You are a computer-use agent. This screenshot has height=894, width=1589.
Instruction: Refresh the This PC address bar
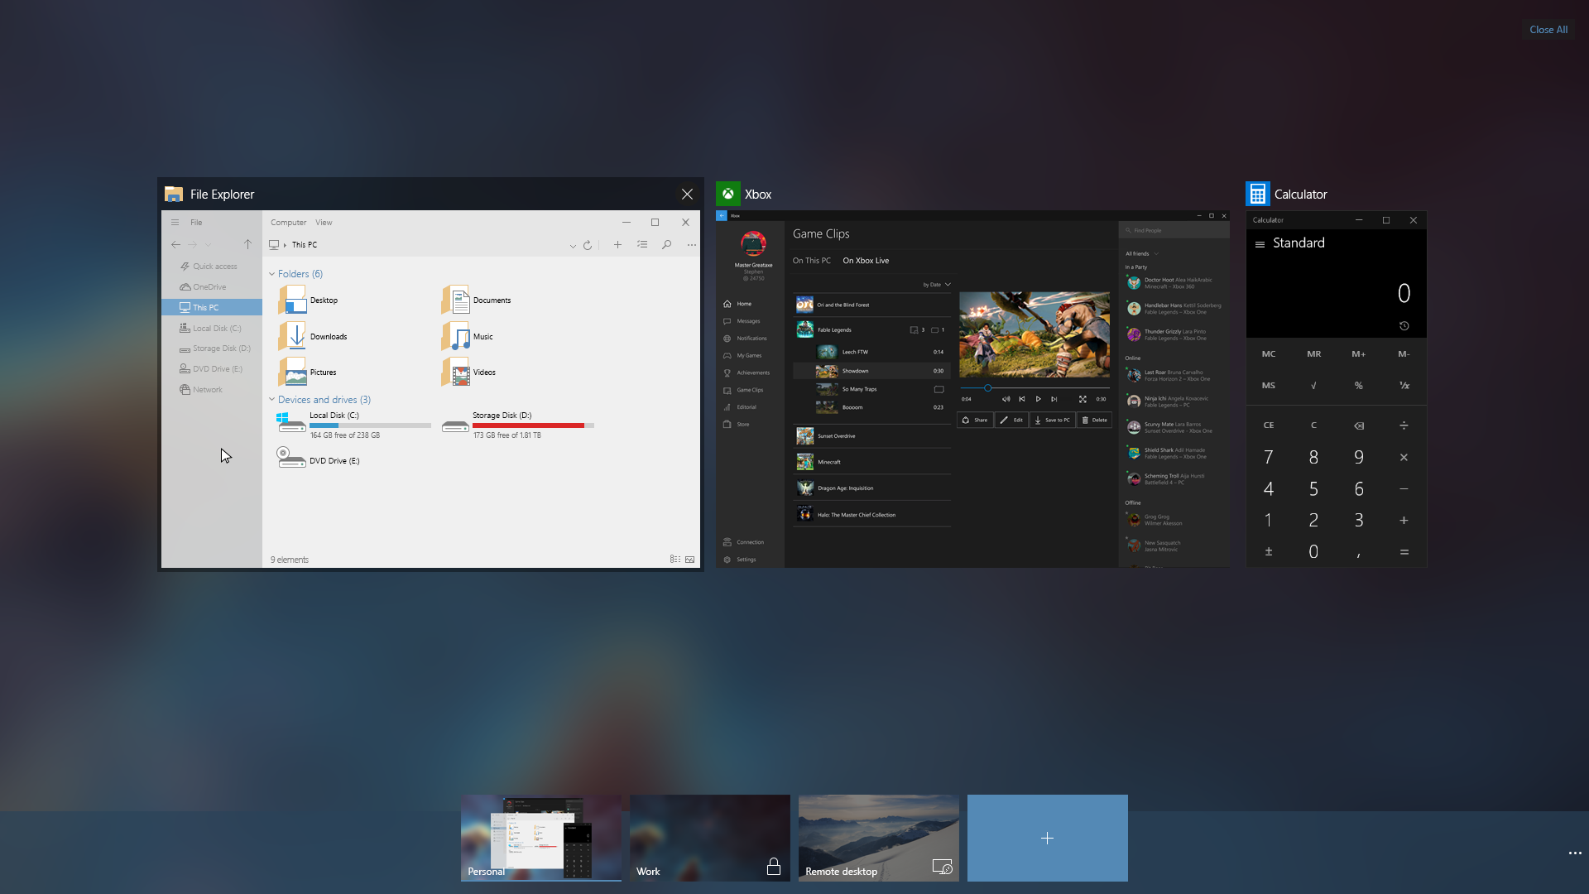pyautogui.click(x=588, y=245)
